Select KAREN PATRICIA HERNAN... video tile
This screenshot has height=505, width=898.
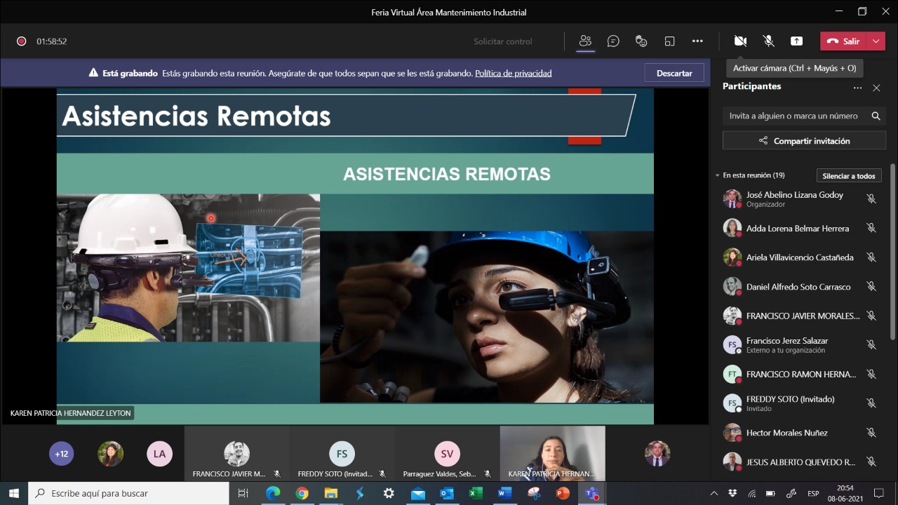pyautogui.click(x=552, y=453)
